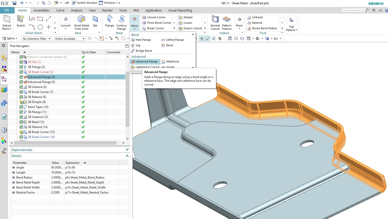Click Resize Bend Radius command
The image size is (388, 219).
(262, 28)
